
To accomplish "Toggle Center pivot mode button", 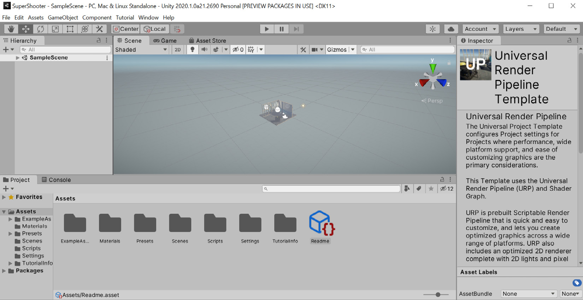I will (126, 29).
